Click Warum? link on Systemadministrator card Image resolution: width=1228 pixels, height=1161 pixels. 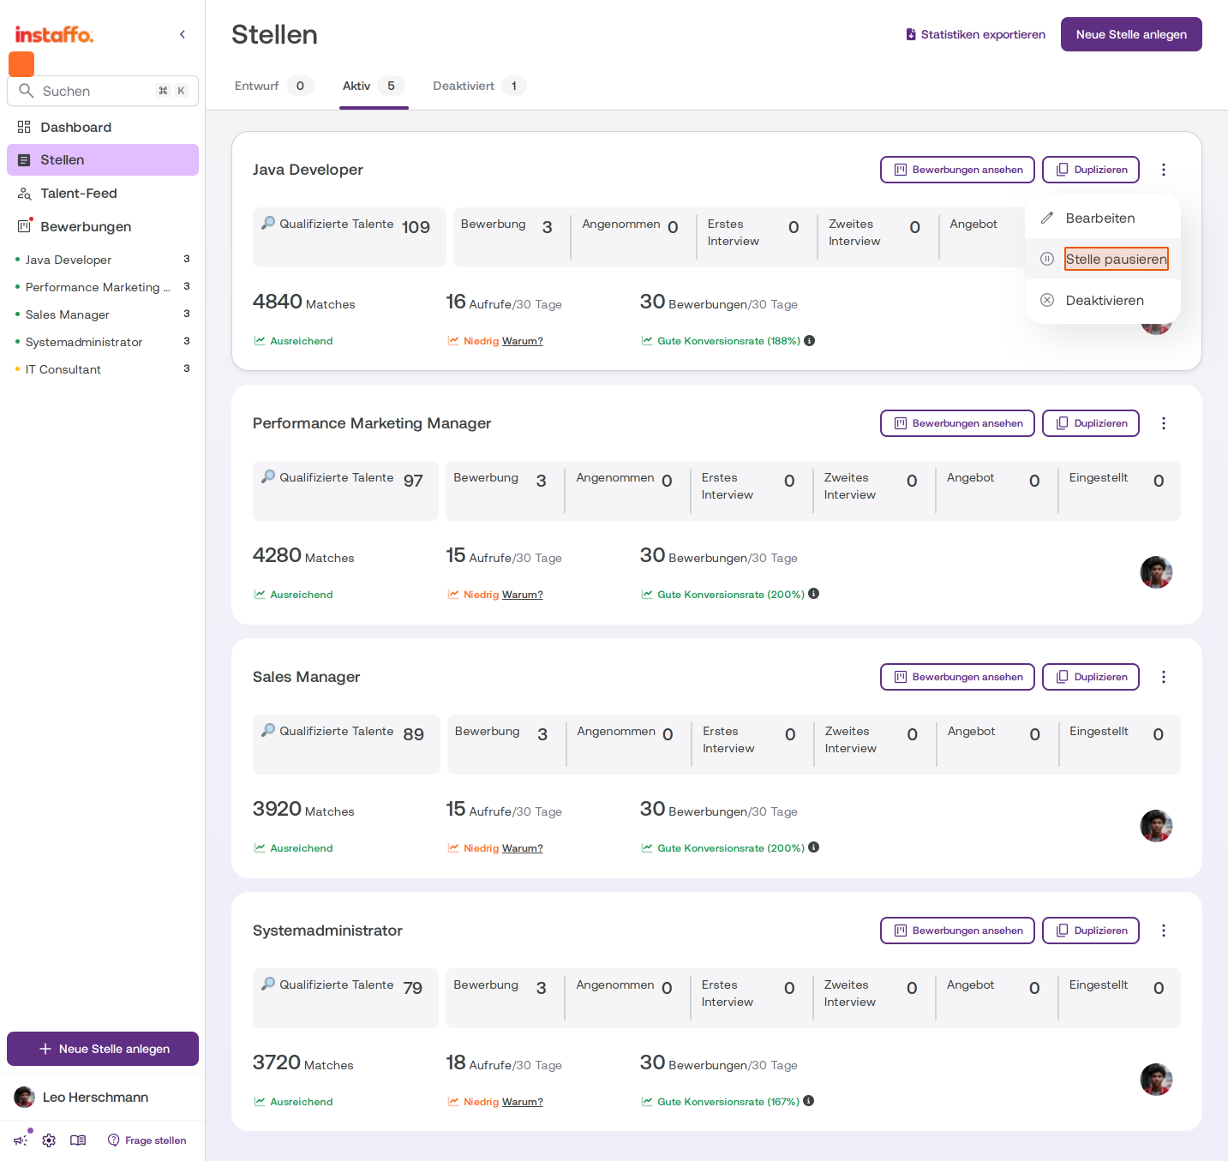tap(523, 1102)
